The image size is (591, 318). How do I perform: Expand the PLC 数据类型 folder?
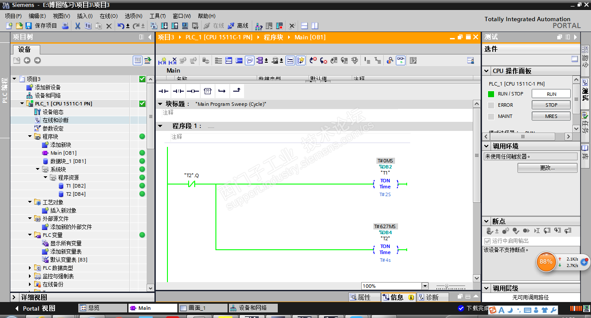pyautogui.click(x=30, y=268)
